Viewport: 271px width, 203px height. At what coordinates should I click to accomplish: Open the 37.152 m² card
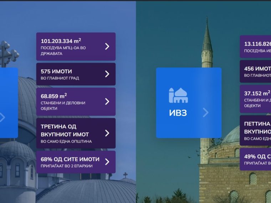click(x=255, y=99)
